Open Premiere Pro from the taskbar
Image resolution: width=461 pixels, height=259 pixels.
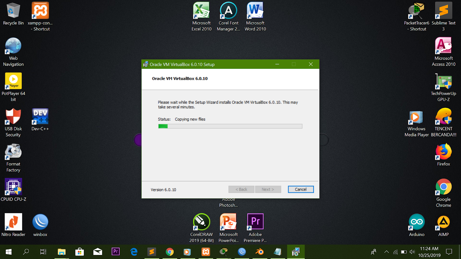click(x=116, y=252)
